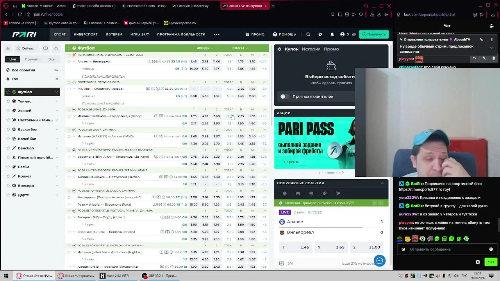Screen dimensions: 500x281
Task: Bet on Алавес win at 1.45 in popular events
Action: pyautogui.click(x=296, y=247)
